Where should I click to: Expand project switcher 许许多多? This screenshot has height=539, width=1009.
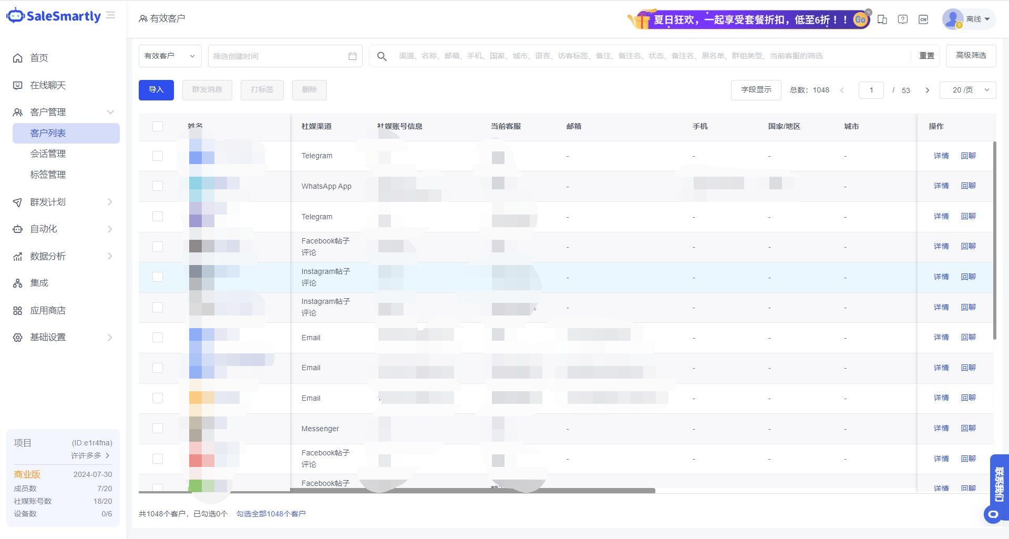point(90,455)
